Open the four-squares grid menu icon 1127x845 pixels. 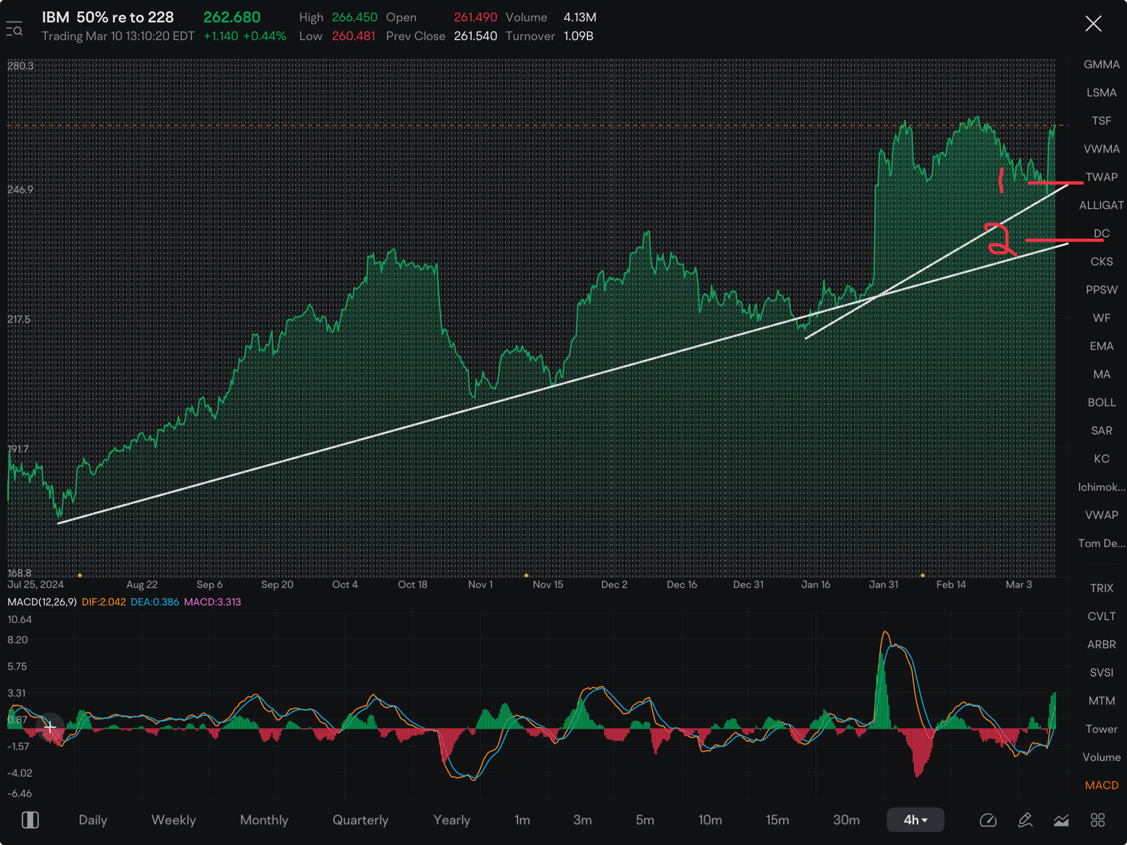click(x=1097, y=820)
